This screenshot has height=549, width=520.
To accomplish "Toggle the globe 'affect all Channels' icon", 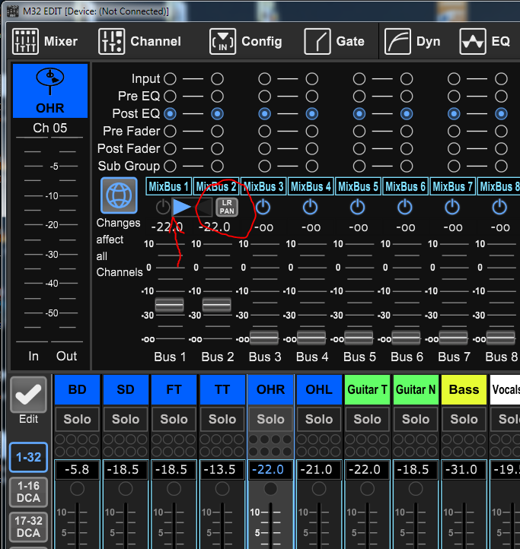I will pyautogui.click(x=119, y=195).
